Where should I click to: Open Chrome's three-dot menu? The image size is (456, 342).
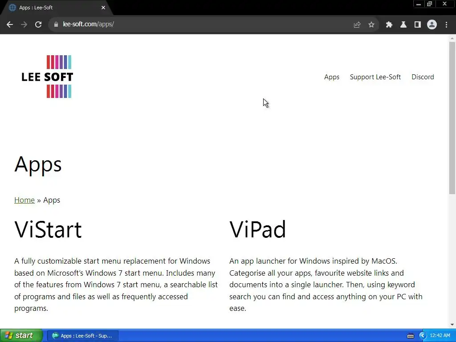446,25
